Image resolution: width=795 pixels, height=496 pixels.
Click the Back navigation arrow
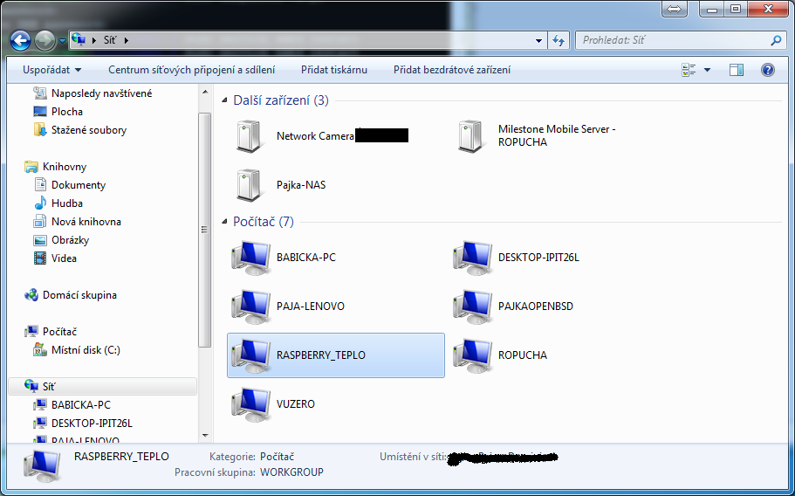pyautogui.click(x=21, y=40)
